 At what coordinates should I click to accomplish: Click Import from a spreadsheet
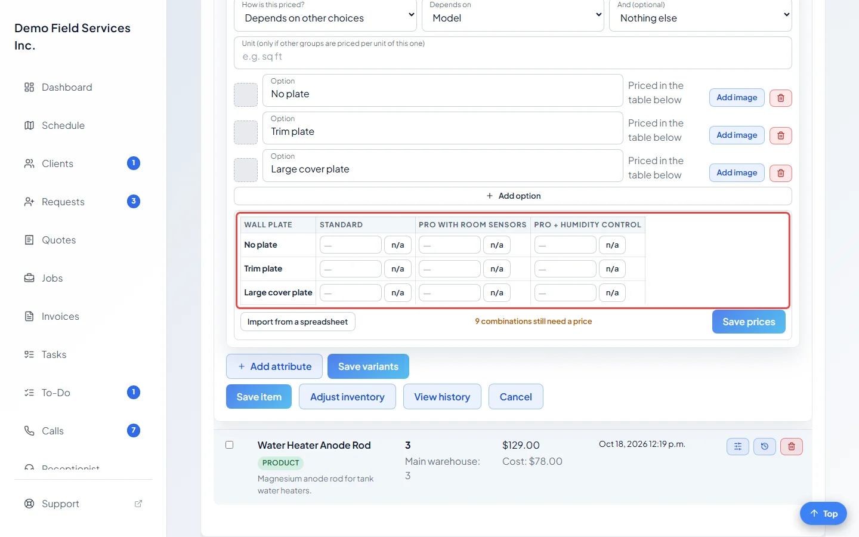298,322
